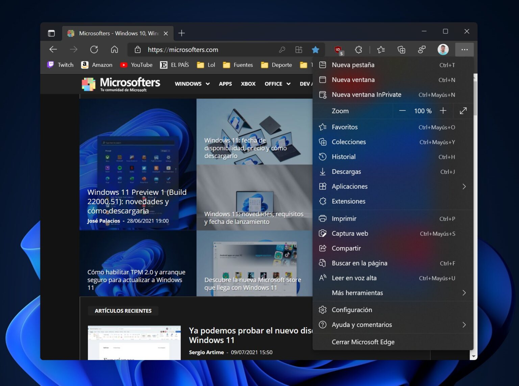This screenshot has width=519, height=386.
Task: Open the favorites toolbar button
Action: pyautogui.click(x=381, y=50)
